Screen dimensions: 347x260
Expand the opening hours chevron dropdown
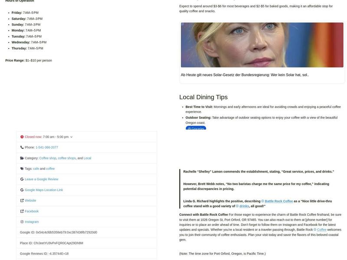point(72,137)
